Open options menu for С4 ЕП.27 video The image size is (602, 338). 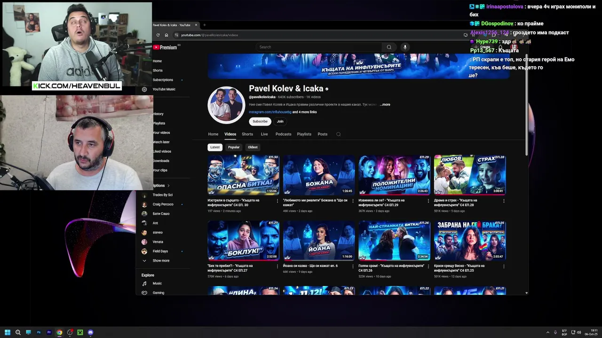277,266
